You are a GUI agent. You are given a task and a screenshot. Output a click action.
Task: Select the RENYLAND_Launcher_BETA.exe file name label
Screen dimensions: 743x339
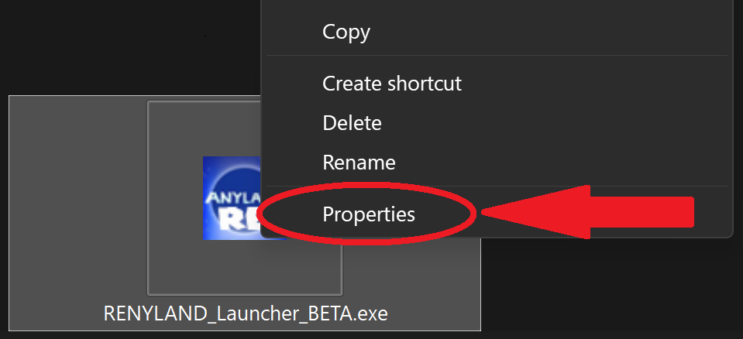point(246,313)
